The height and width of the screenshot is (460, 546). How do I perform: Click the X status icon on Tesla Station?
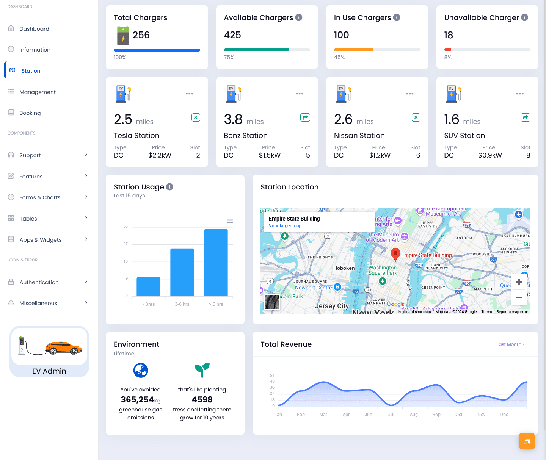pyautogui.click(x=196, y=117)
